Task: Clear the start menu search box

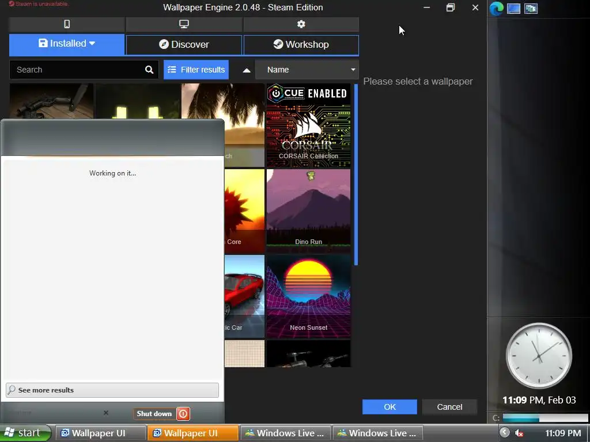Action: 106,413
